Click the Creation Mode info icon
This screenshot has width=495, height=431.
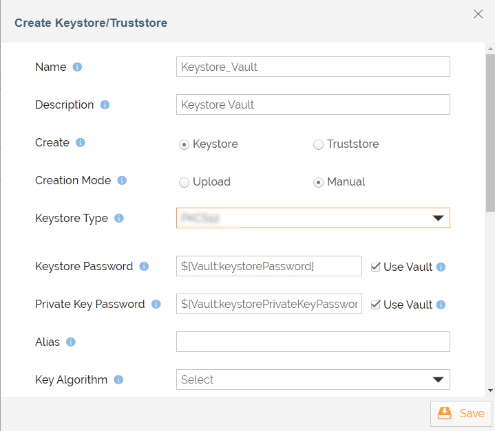tap(122, 181)
